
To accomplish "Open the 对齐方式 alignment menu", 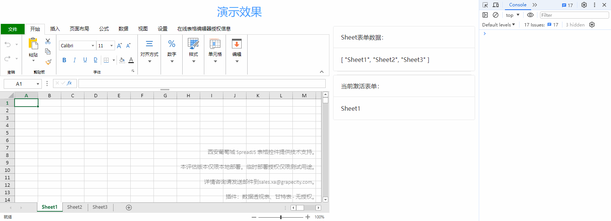I will 149,51.
